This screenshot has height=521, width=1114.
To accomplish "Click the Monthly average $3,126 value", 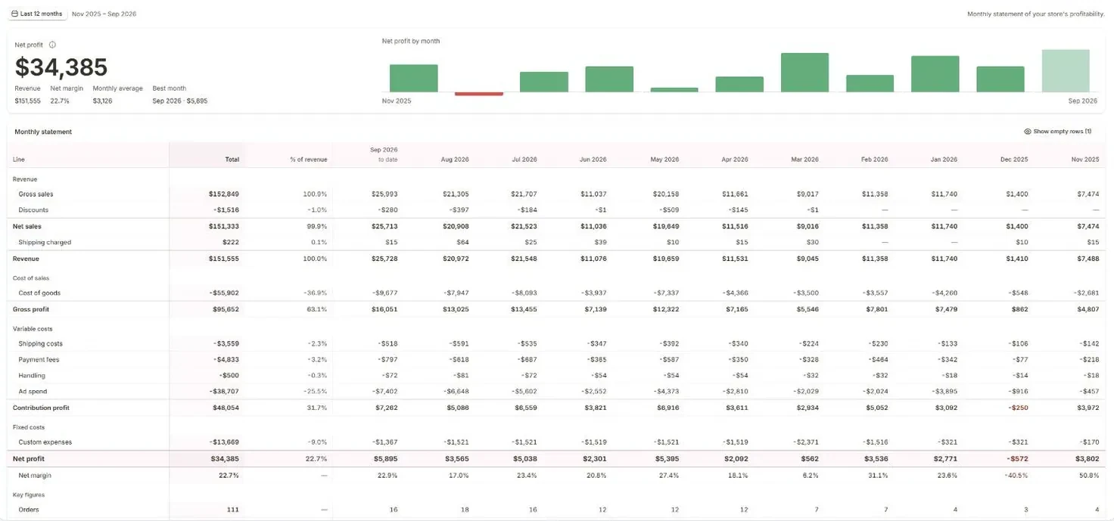I will pos(103,101).
